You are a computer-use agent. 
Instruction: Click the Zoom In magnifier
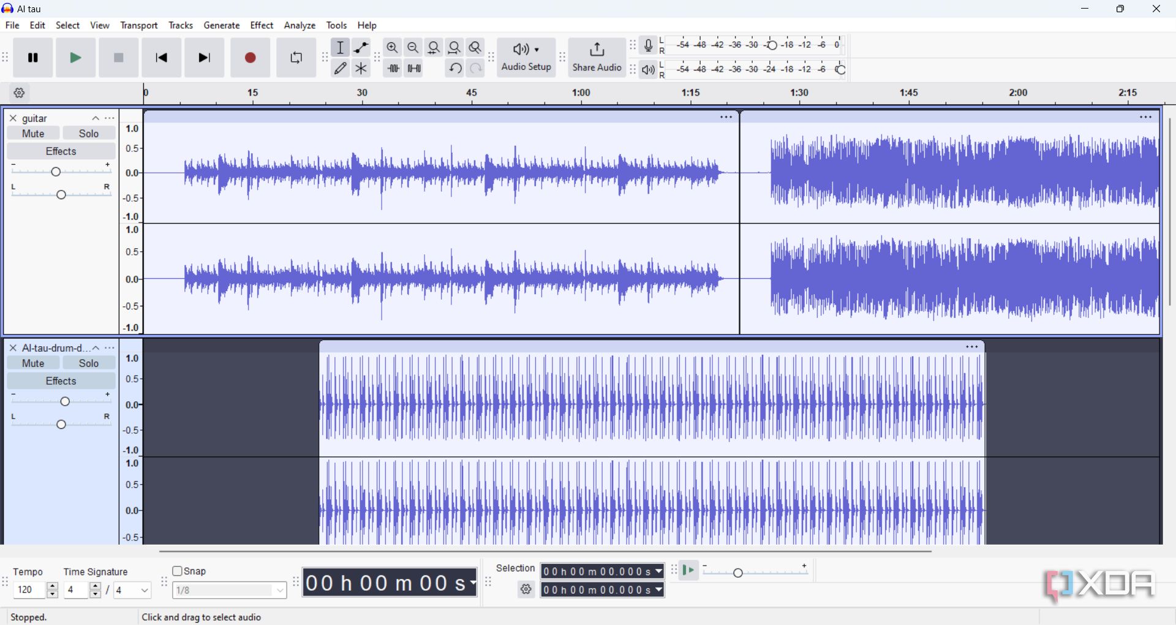coord(393,48)
